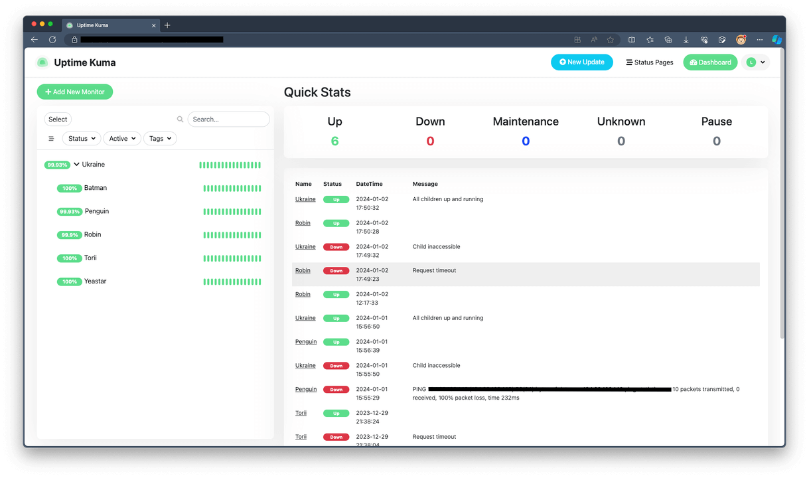Click the Yeastar heartbeat bar
The width and height of the screenshot is (809, 478).
click(x=232, y=282)
